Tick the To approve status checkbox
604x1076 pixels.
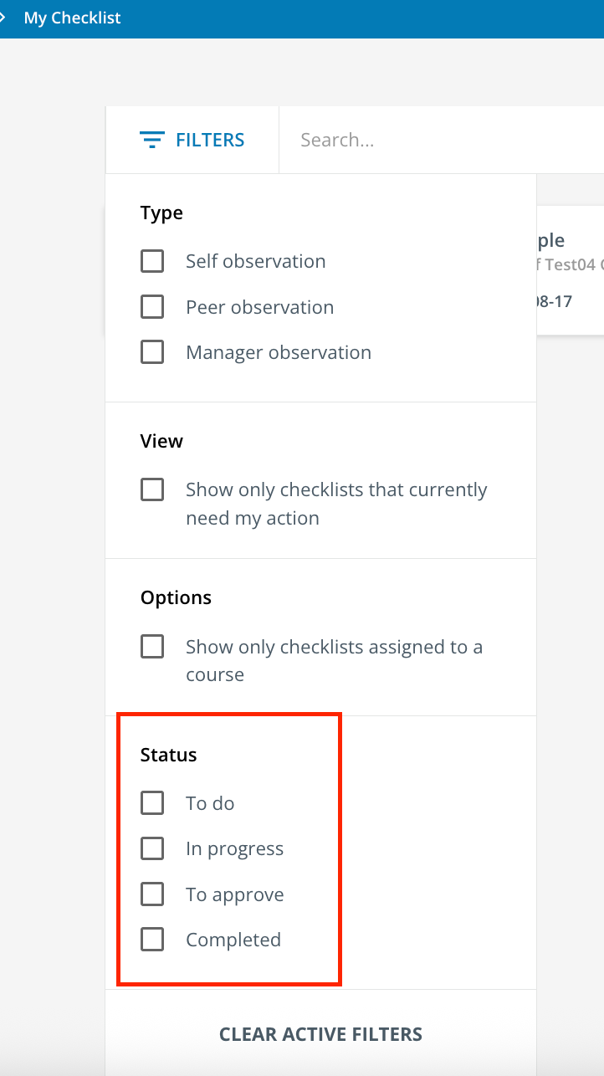[152, 894]
